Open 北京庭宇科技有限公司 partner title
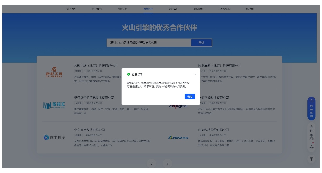 89,130
